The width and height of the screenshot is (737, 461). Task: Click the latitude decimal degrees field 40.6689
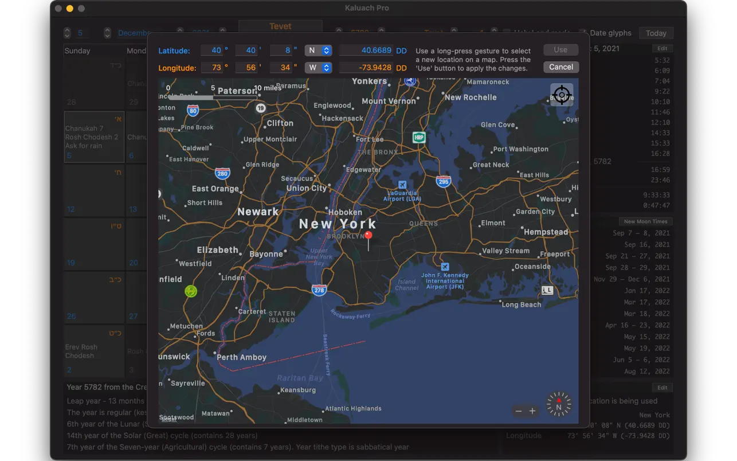(366, 50)
